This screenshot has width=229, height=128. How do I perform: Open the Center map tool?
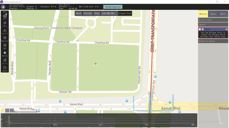tap(5, 69)
